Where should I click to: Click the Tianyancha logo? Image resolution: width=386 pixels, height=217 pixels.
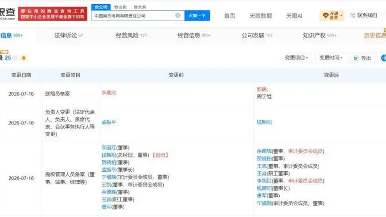click(x=8, y=14)
